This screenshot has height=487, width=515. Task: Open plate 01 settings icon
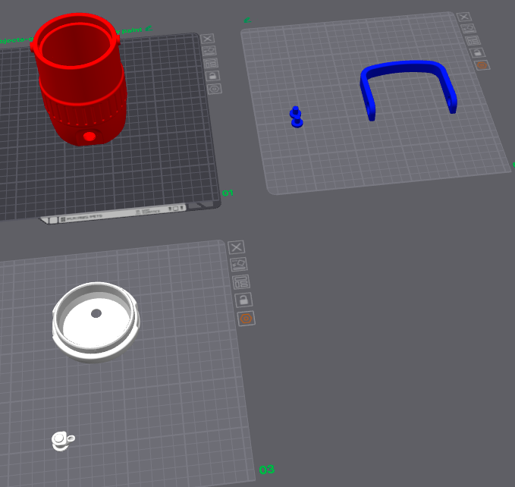coord(215,89)
